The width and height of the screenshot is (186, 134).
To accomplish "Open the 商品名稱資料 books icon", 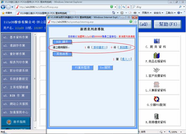I will pyautogui.click(x=156, y=56).
